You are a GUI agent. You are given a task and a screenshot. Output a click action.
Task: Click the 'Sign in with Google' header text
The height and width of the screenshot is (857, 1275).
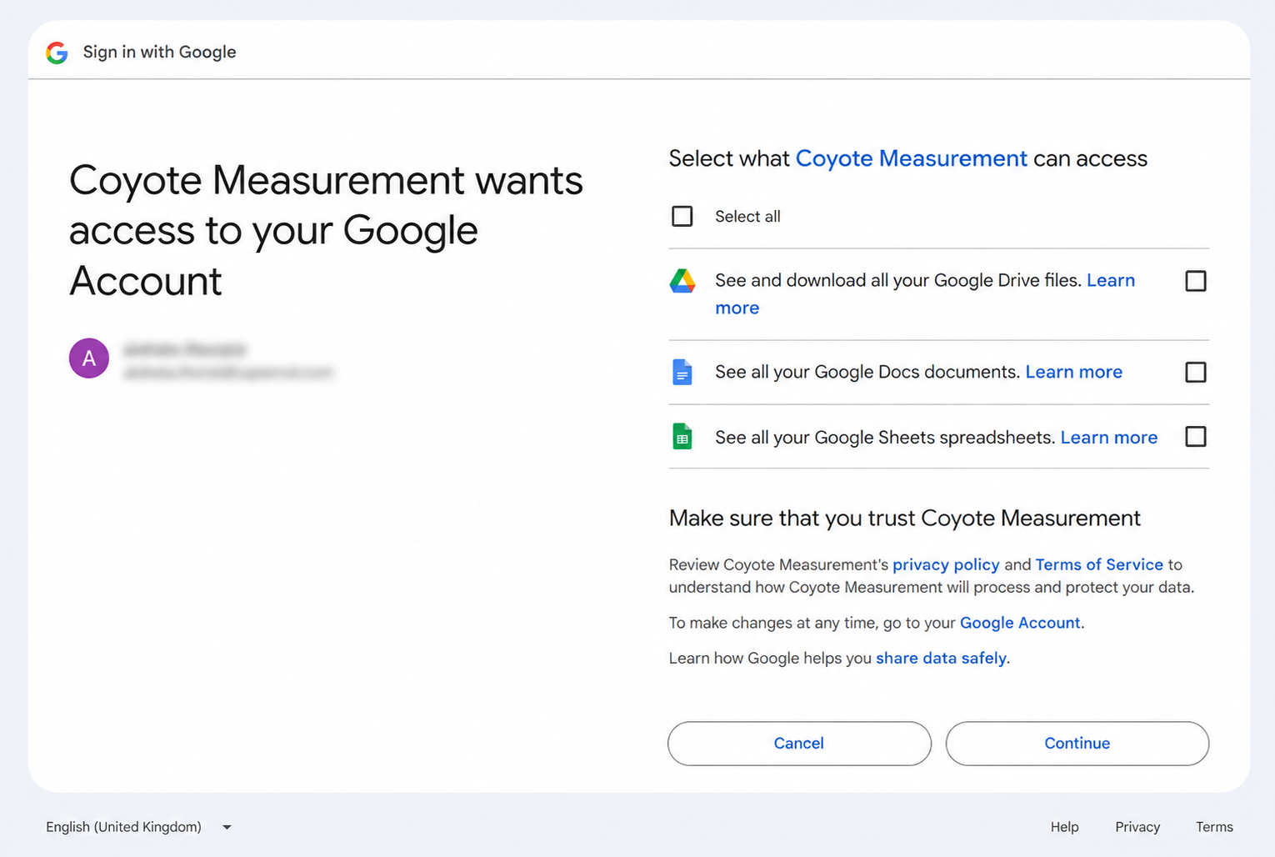point(160,53)
